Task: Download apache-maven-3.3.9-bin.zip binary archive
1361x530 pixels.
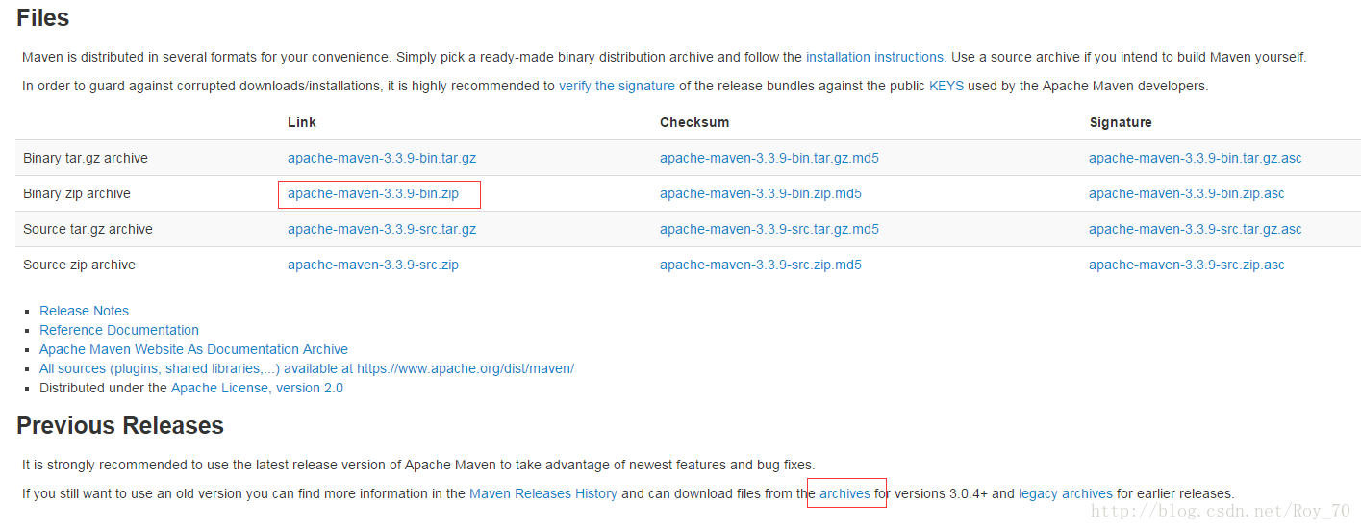Action: point(373,193)
